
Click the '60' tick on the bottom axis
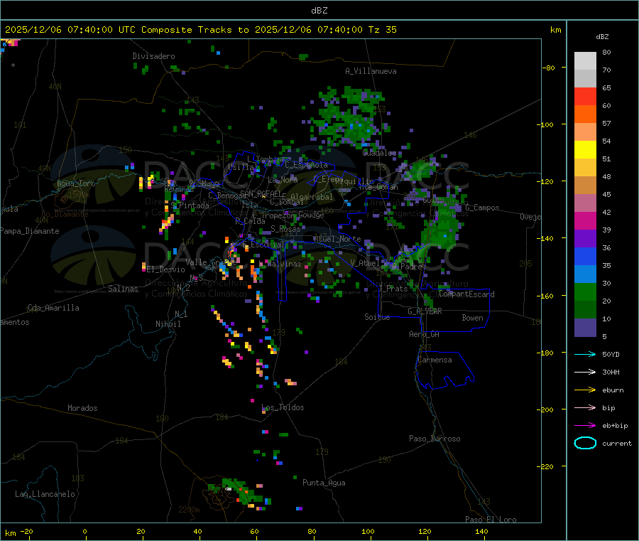point(254,531)
